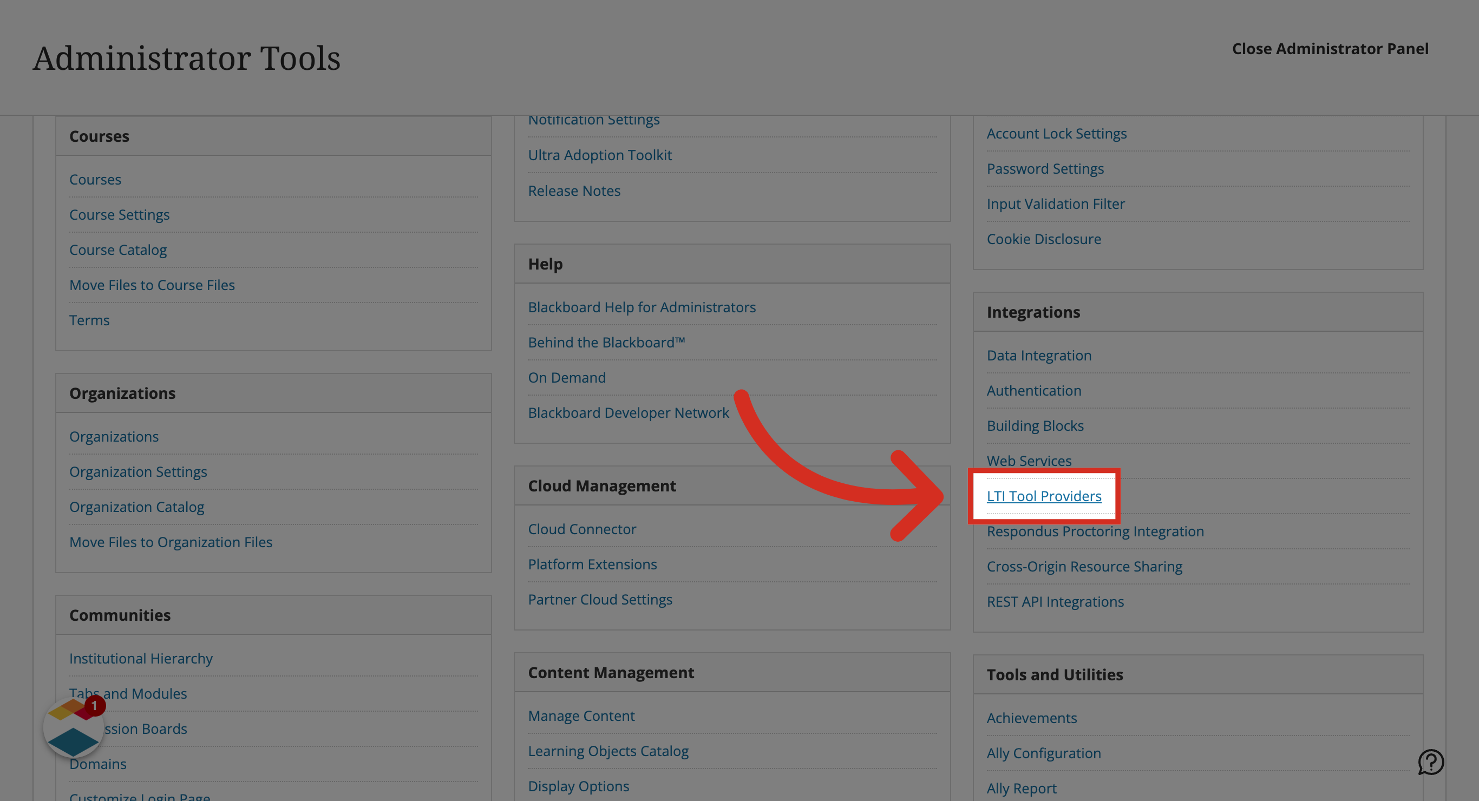This screenshot has height=801, width=1479.
Task: Open Respondus Proctoring Integration
Action: point(1096,531)
